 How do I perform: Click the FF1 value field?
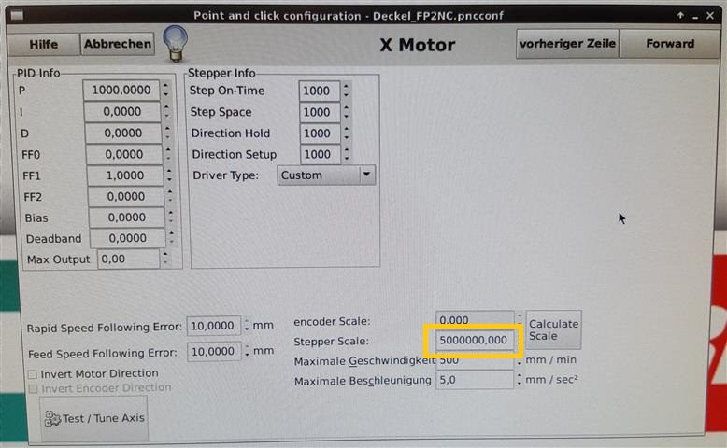[124, 175]
